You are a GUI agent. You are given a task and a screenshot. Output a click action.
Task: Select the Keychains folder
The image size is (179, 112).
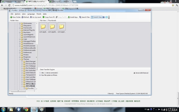(27, 32)
